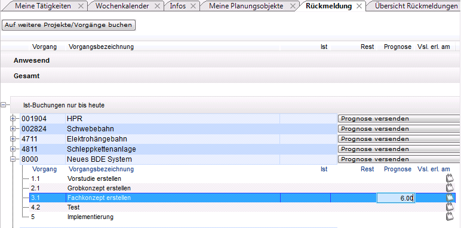Select row 3.1 Fachkonzept erstellen
This screenshot has height=228, width=461.
[242, 198]
